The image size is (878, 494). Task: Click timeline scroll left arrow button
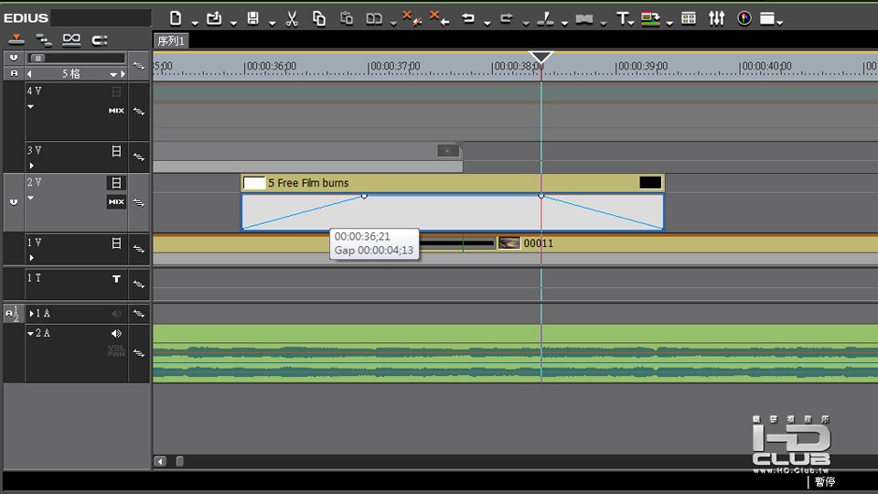[160, 461]
